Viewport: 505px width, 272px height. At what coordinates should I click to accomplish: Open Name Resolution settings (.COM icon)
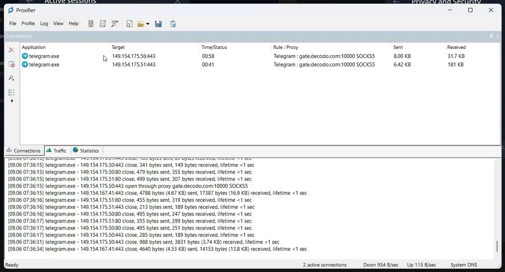[114, 24]
